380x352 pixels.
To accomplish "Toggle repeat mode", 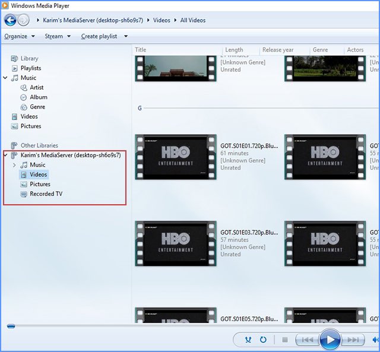I will point(263,340).
